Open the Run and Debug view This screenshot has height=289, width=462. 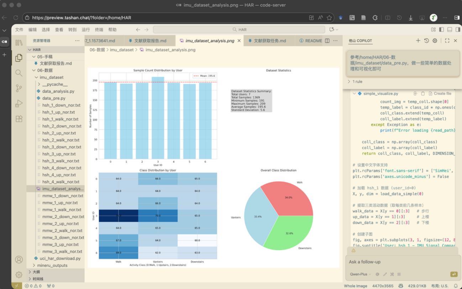(19, 104)
